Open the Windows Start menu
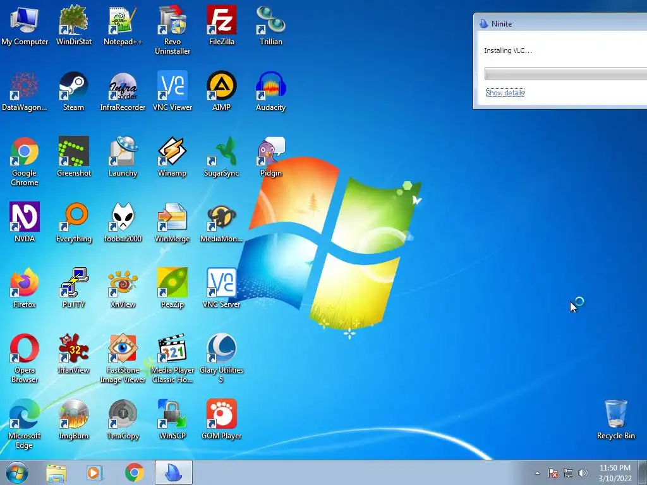Image resolution: width=647 pixels, height=485 pixels. point(17,472)
